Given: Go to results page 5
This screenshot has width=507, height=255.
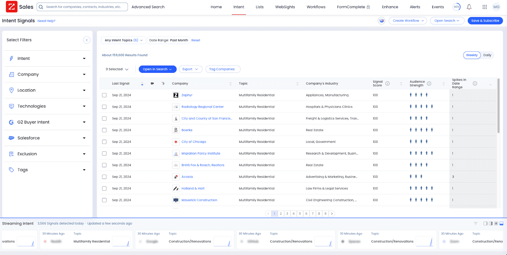Looking at the screenshot, I should click(300, 214).
